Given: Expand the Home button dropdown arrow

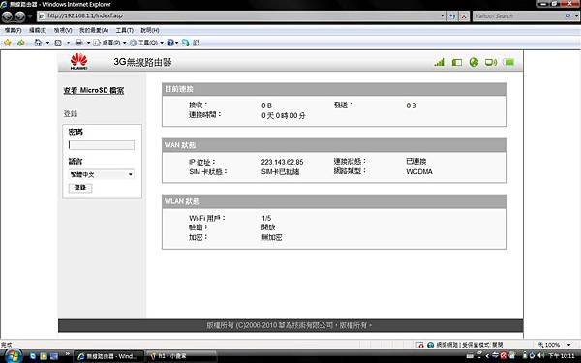Looking at the screenshot, I should point(47,43).
